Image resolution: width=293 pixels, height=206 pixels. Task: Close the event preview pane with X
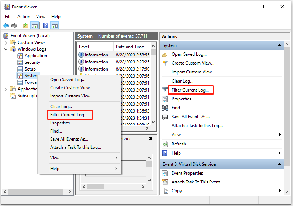(x=151, y=138)
